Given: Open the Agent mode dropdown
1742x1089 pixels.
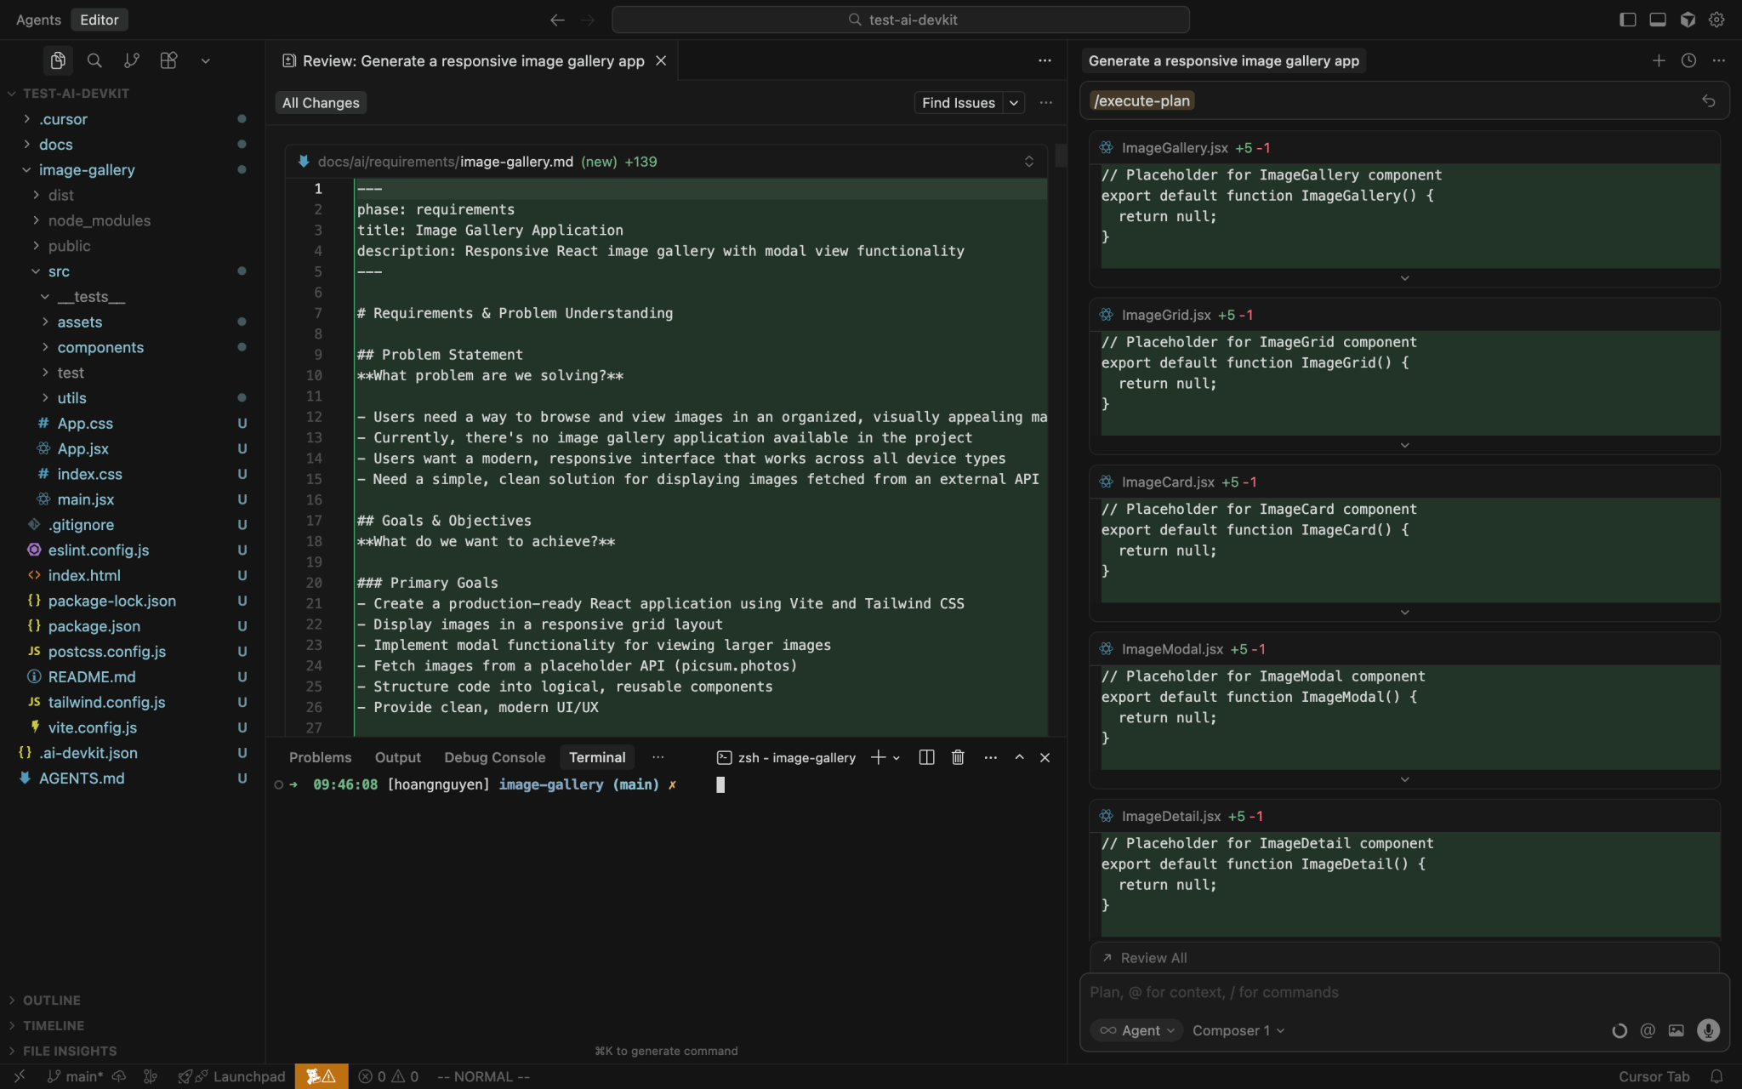Looking at the screenshot, I should (1136, 1030).
